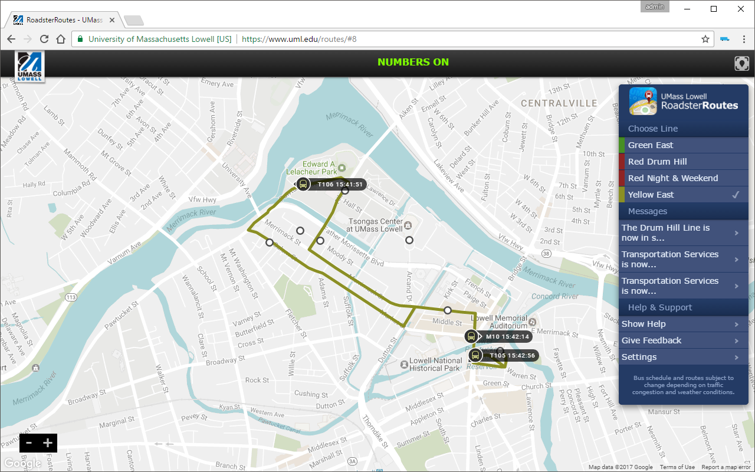The width and height of the screenshot is (755, 472).
Task: Click the Google logo on the map
Action: pos(22,464)
